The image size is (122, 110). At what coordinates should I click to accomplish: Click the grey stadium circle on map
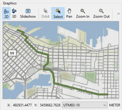(31, 71)
